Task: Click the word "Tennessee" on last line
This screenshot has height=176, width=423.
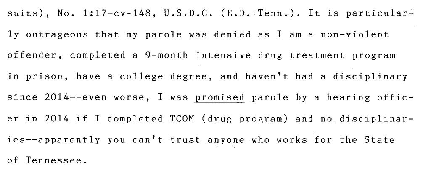Action: 56,160
